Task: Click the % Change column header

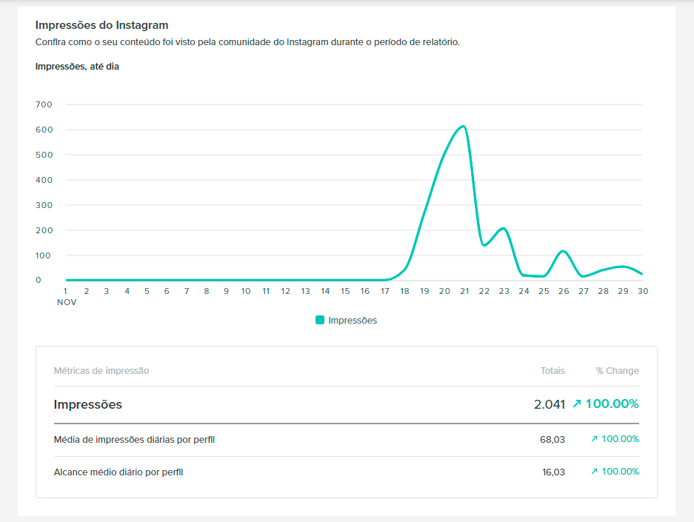Action: (x=618, y=371)
